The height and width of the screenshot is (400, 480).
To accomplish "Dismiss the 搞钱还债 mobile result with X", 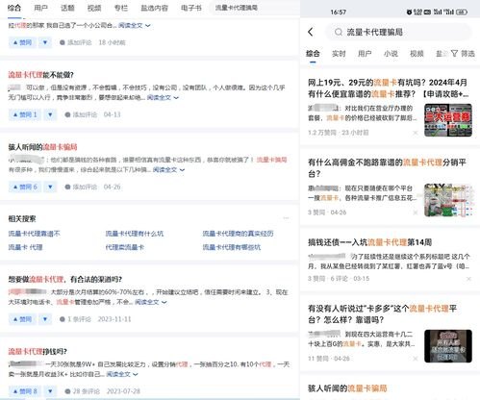I will pyautogui.click(x=468, y=279).
